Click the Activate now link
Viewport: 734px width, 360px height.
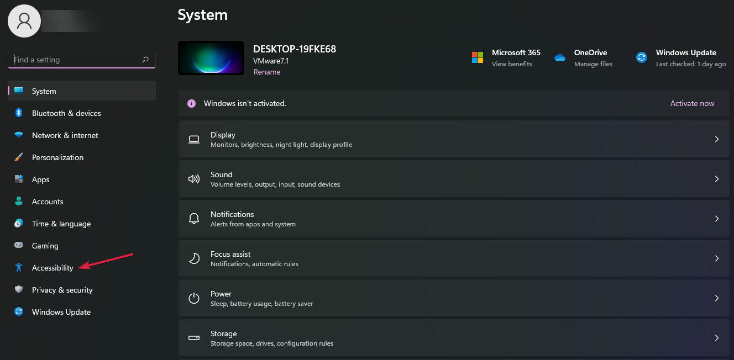(x=692, y=103)
